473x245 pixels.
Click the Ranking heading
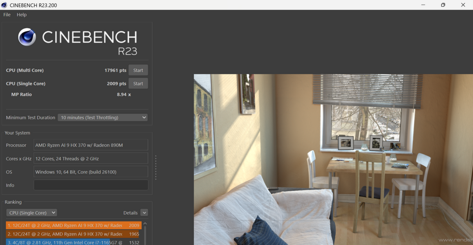click(x=13, y=202)
